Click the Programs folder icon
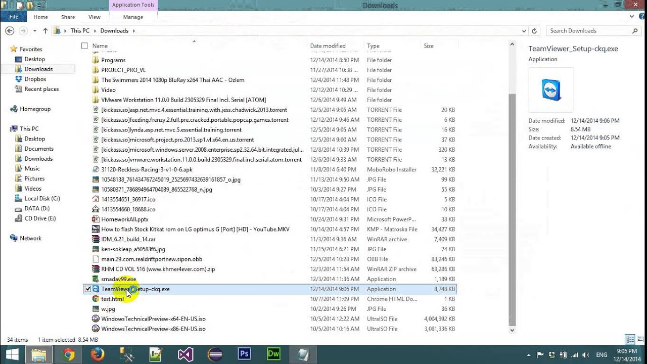This screenshot has height=364, width=647. coord(96,60)
